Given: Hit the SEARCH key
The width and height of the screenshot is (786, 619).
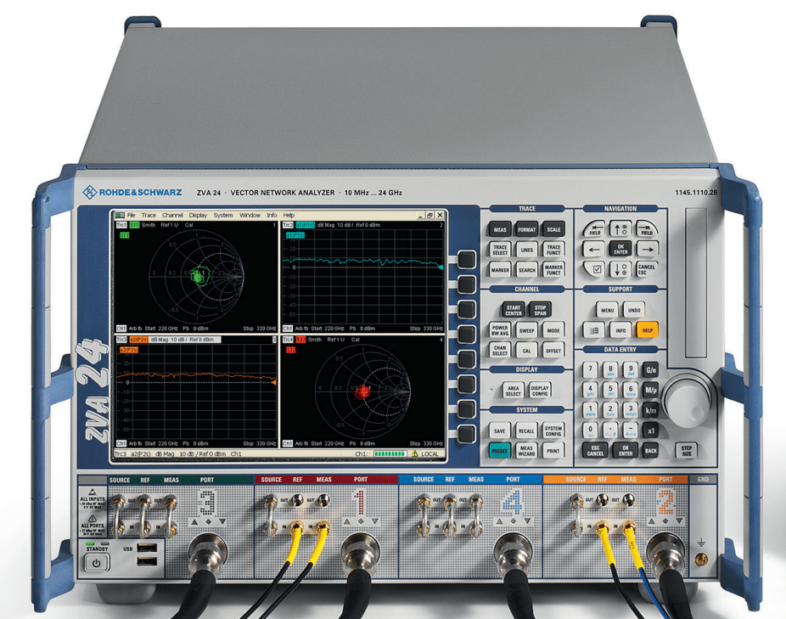Looking at the screenshot, I should 527,270.
